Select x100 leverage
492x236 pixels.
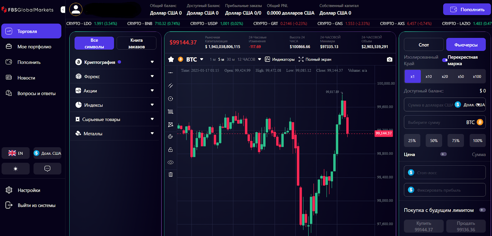477,77
